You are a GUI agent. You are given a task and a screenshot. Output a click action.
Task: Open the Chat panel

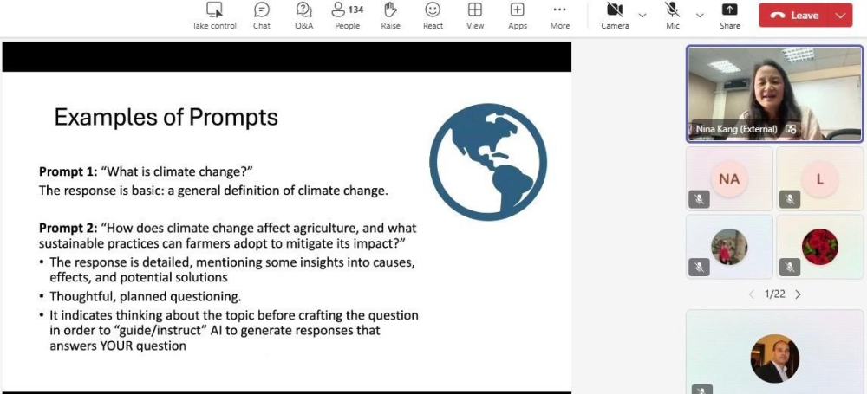tap(261, 10)
